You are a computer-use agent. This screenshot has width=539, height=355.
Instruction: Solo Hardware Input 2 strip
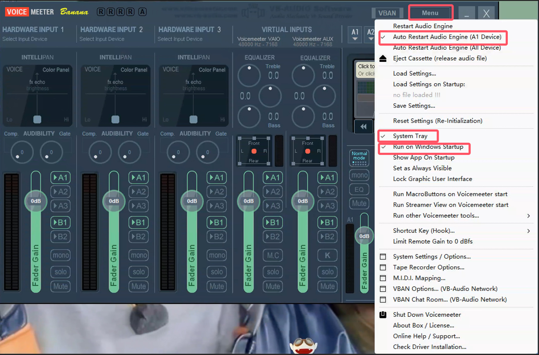click(x=139, y=272)
